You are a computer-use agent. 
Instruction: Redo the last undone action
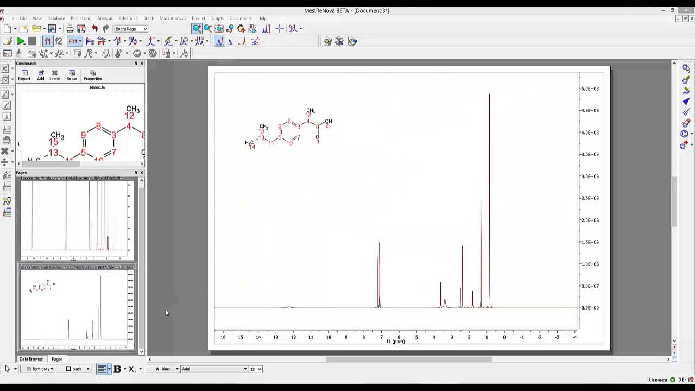pyautogui.click(x=105, y=29)
